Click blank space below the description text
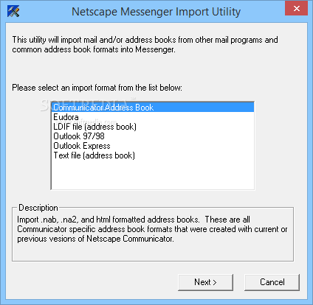Image resolution: width=313 pixels, height=305 pixels. click(153, 252)
